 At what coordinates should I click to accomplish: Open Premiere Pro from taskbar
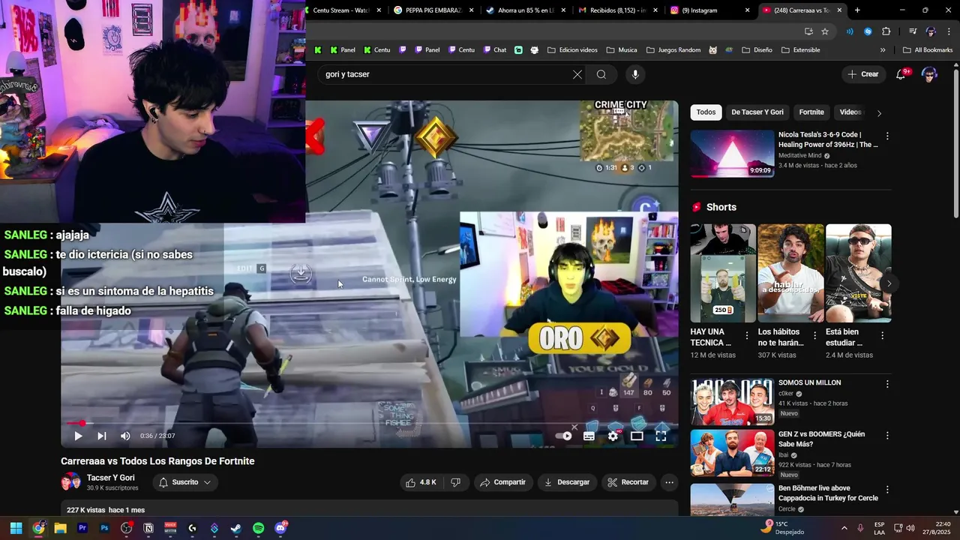pos(82,528)
